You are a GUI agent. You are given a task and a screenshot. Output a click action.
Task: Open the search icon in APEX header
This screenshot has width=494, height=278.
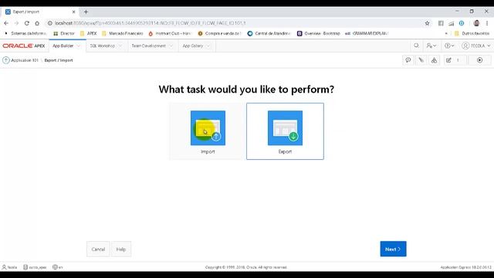coord(417,46)
